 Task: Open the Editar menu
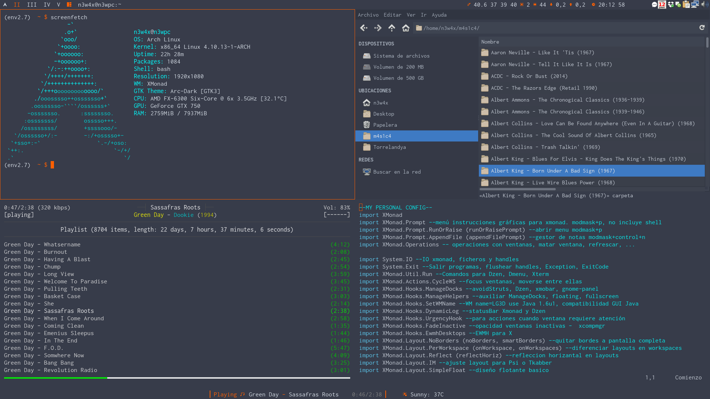pos(392,15)
